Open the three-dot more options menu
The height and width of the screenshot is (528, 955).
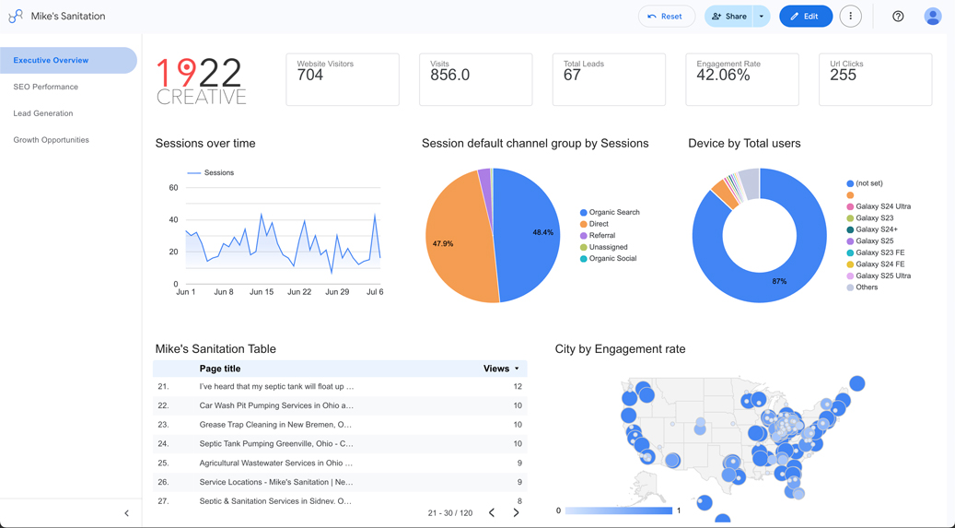(x=850, y=17)
